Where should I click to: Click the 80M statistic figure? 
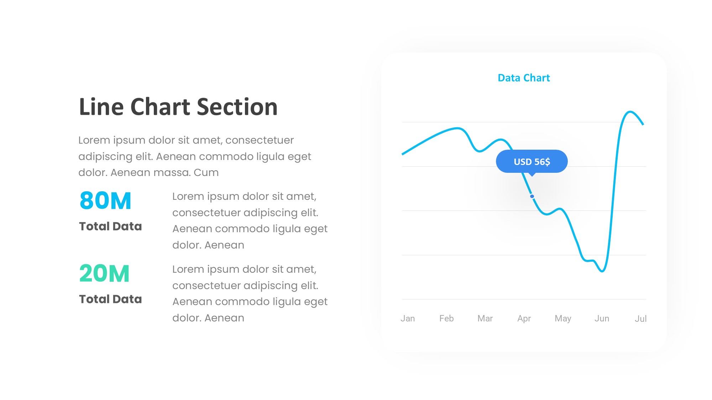[x=105, y=201]
